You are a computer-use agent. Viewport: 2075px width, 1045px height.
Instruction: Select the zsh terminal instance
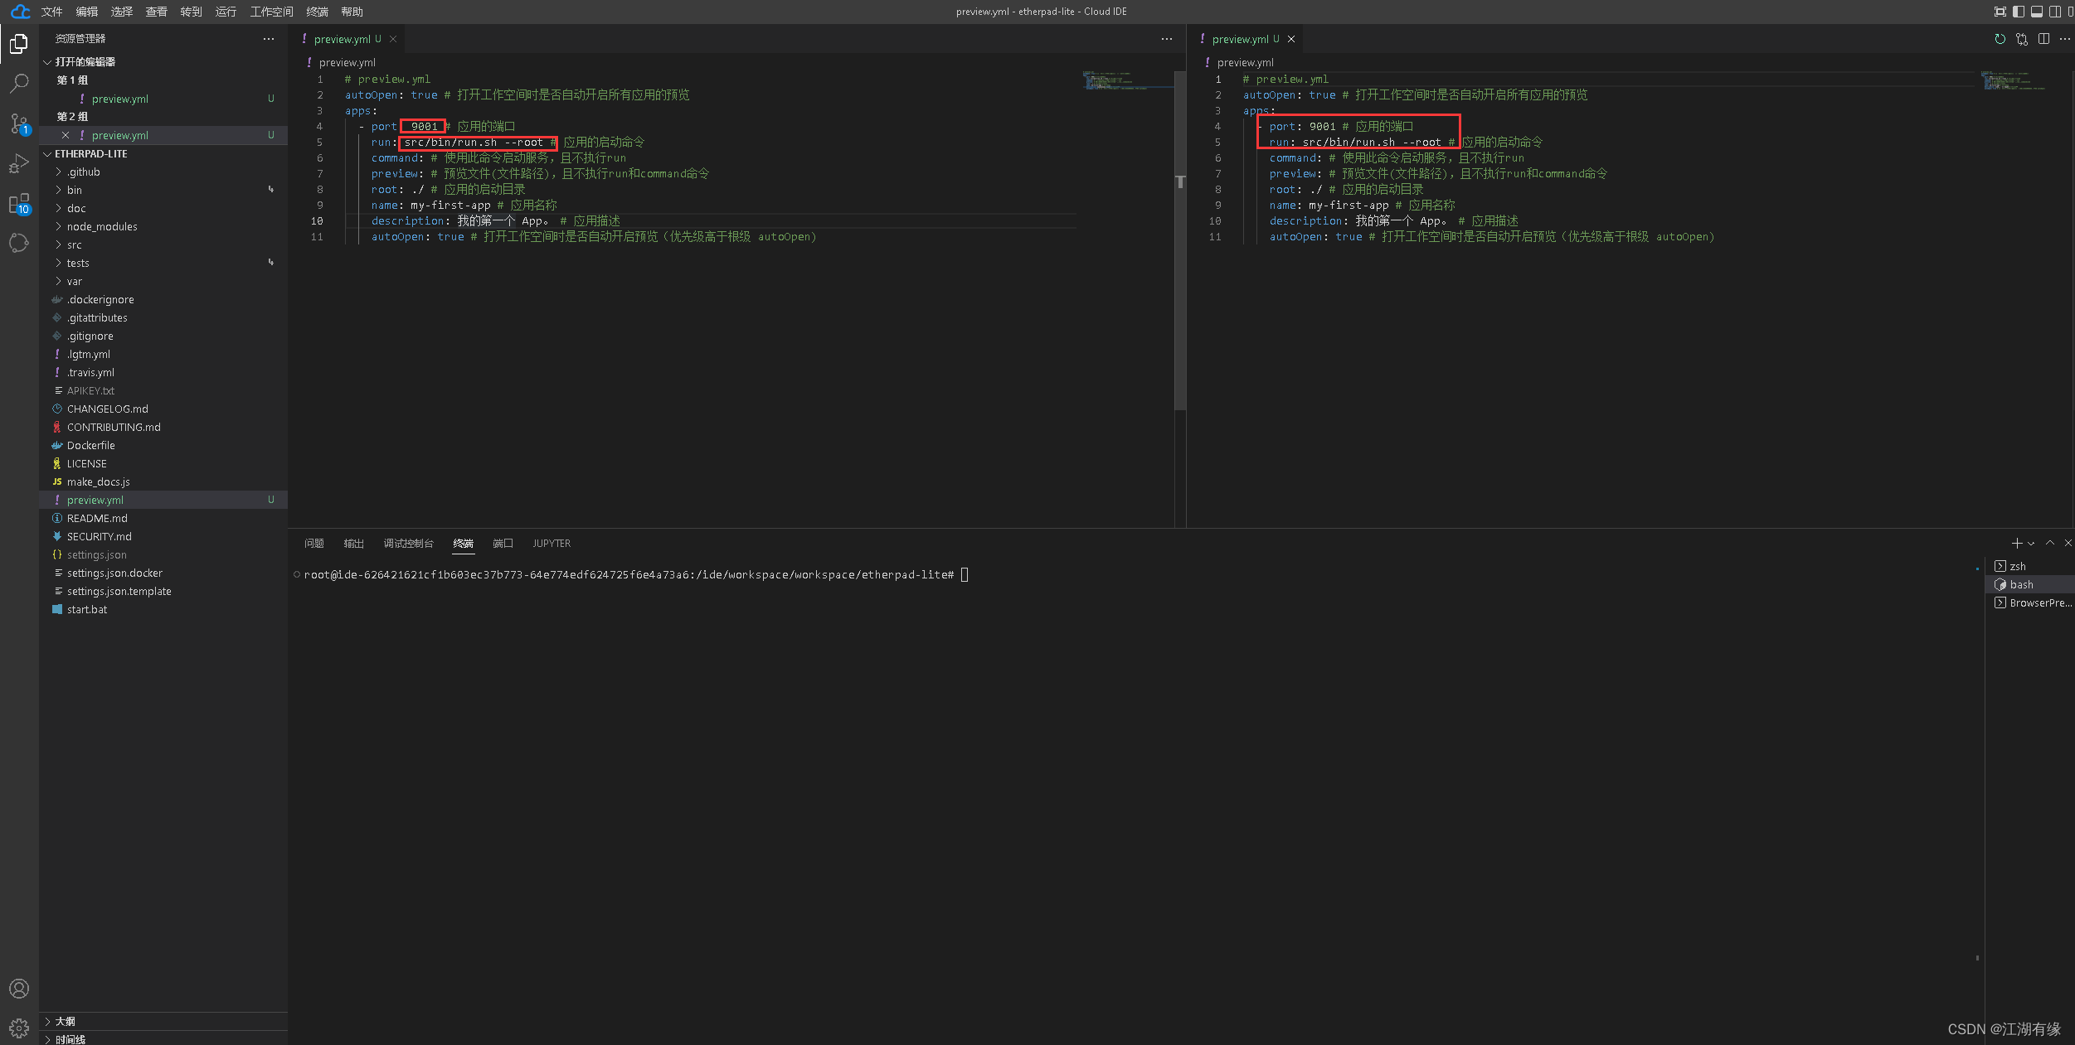point(2031,567)
